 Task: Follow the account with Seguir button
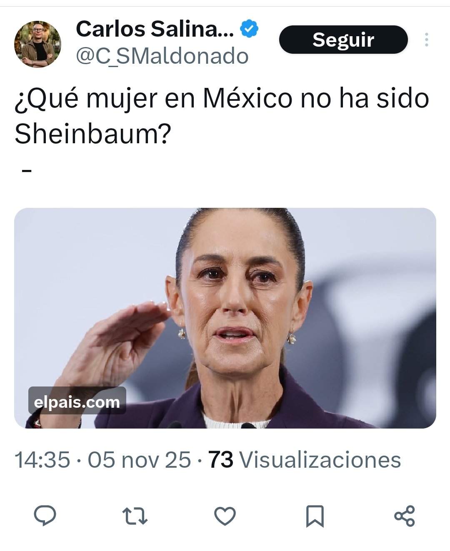[x=343, y=40]
